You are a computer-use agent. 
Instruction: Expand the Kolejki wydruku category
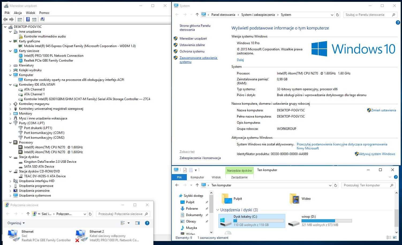(x=10, y=70)
